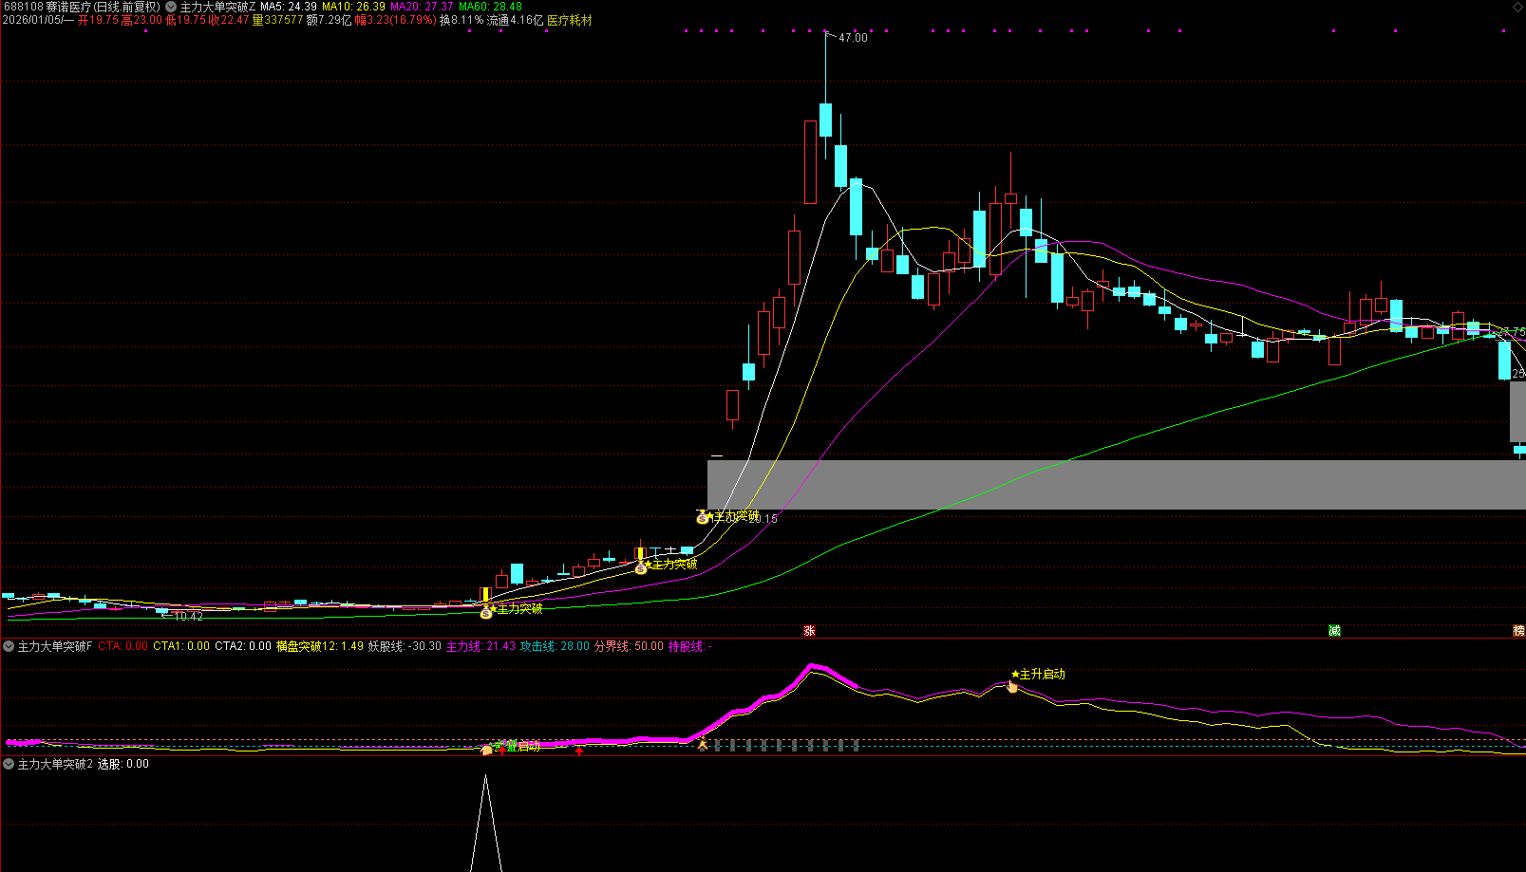Viewport: 1526px width, 872px height.
Task: Click the CTA1: 0.00 value
Action: (x=181, y=646)
